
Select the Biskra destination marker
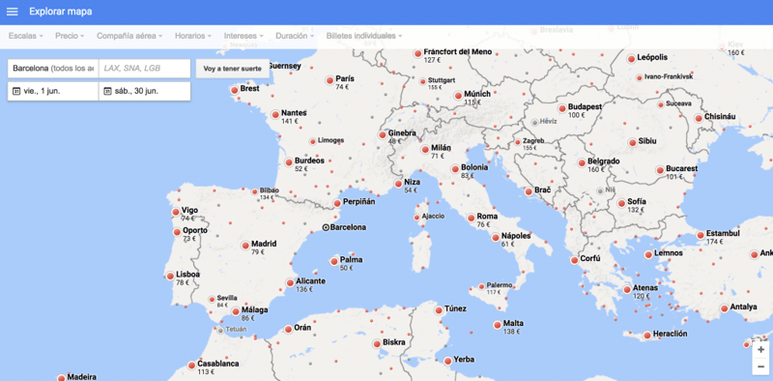377,343
